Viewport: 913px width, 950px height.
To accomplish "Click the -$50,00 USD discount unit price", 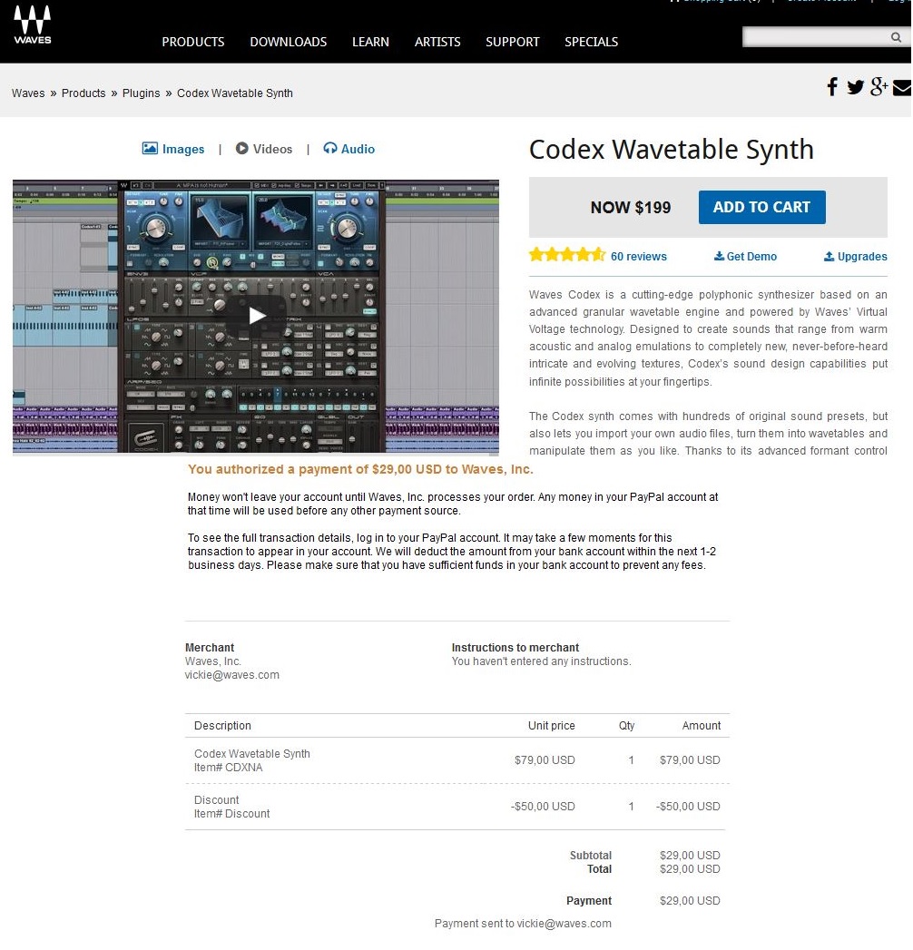I will coord(542,807).
